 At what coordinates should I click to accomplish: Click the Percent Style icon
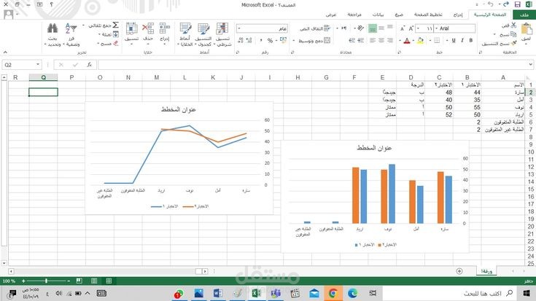(x=270, y=41)
